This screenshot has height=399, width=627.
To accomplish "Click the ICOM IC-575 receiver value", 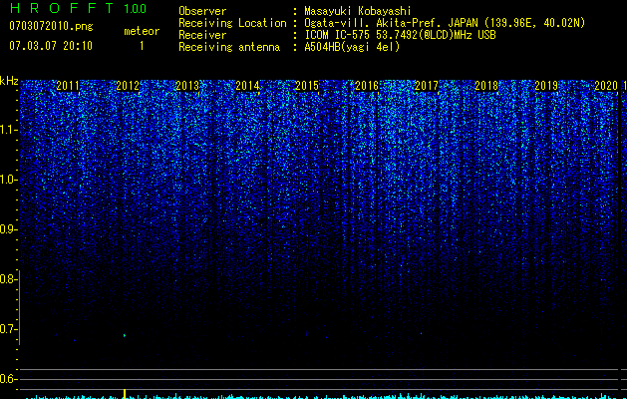I will pyautogui.click(x=400, y=35).
